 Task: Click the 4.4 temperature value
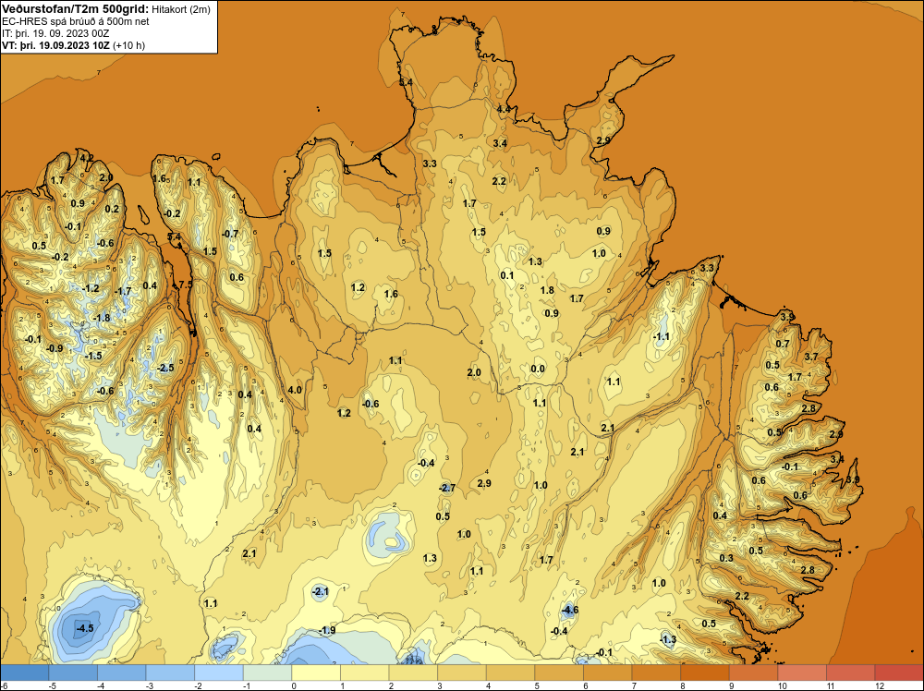(504, 109)
